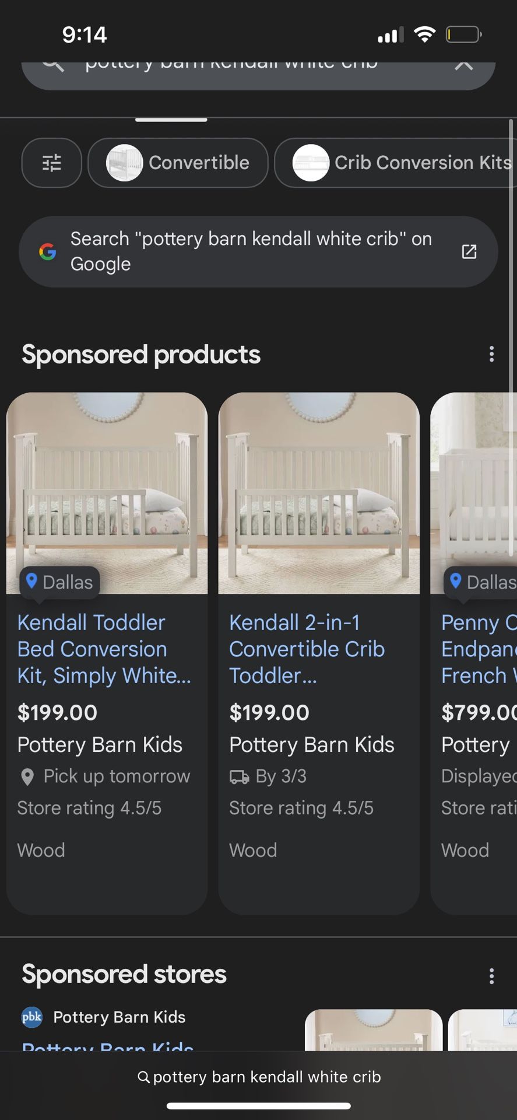
Task: Tap the magnifier icon in search bar
Action: [53, 65]
